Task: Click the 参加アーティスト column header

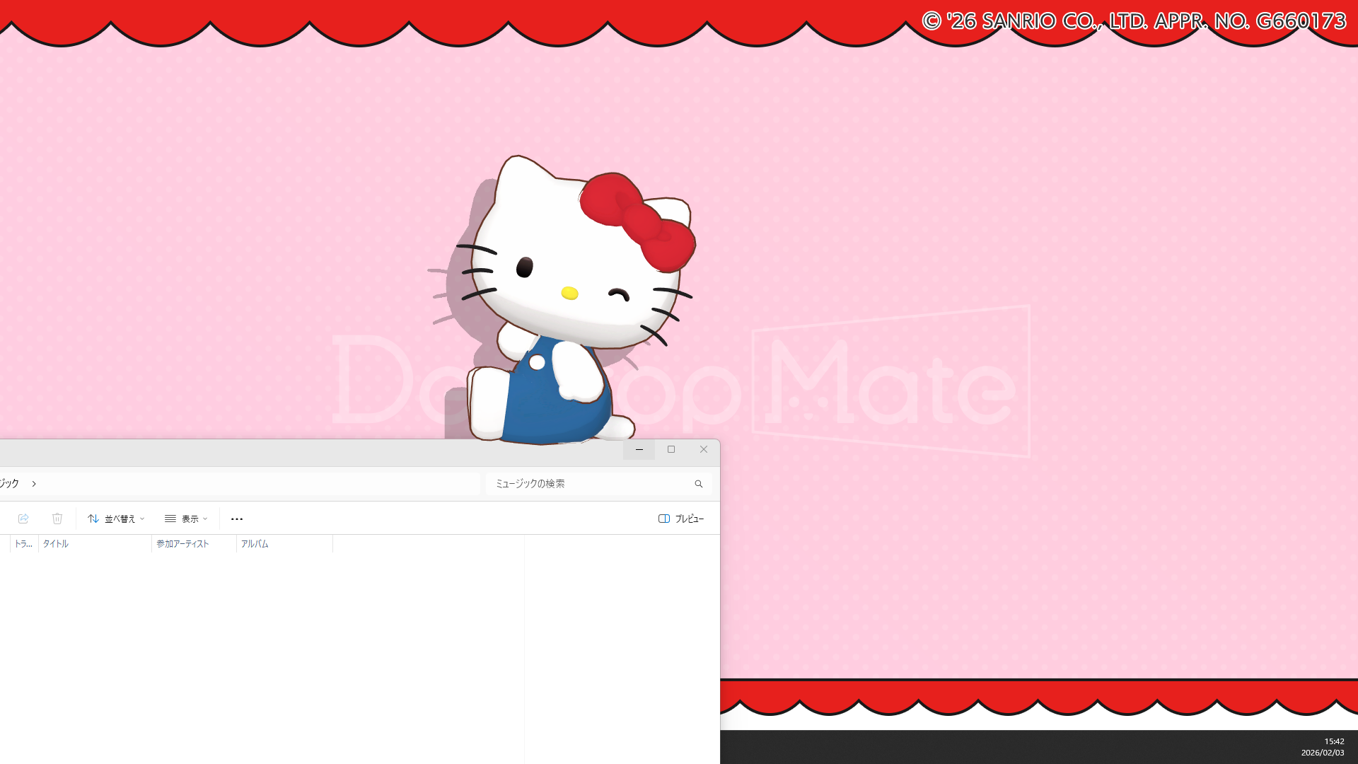Action: (x=182, y=544)
